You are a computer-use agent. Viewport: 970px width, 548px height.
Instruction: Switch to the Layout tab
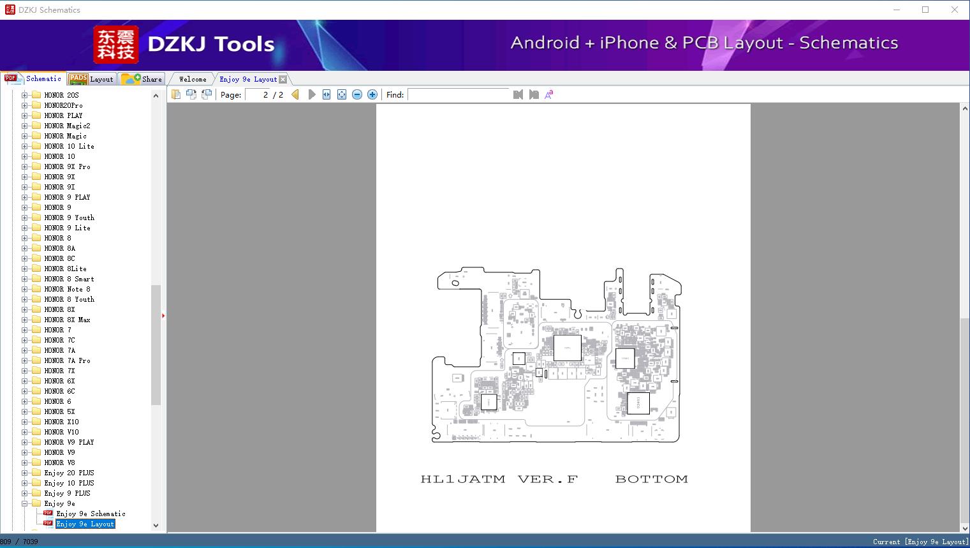coord(92,79)
